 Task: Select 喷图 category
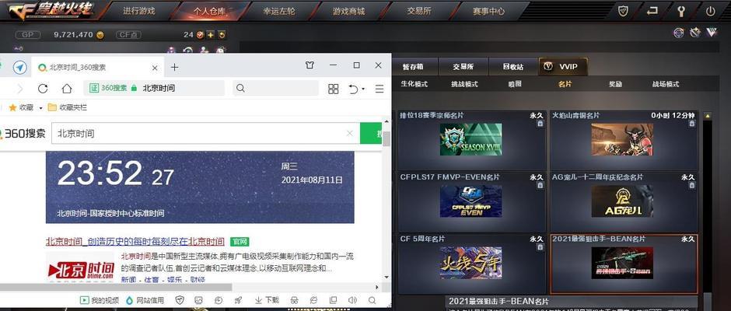tap(514, 85)
